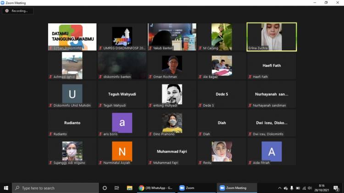Select Dino Pramono video tile
The height and width of the screenshot is (193, 344).
tap(172, 123)
